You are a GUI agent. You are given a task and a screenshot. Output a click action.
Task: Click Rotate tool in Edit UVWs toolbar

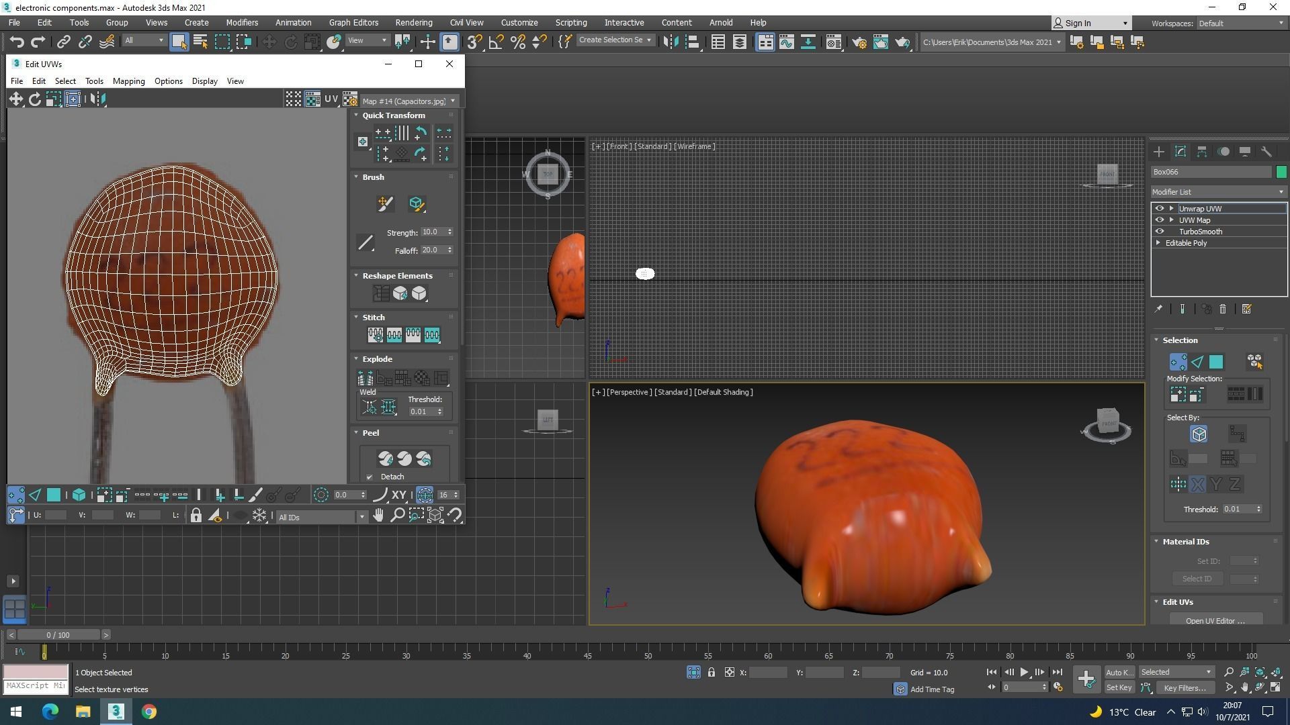tap(34, 99)
